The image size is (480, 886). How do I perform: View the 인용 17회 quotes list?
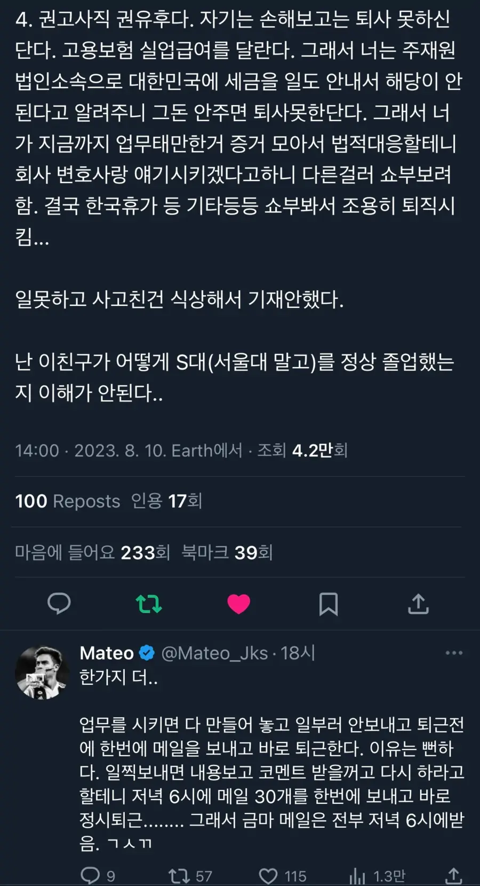click(x=166, y=501)
